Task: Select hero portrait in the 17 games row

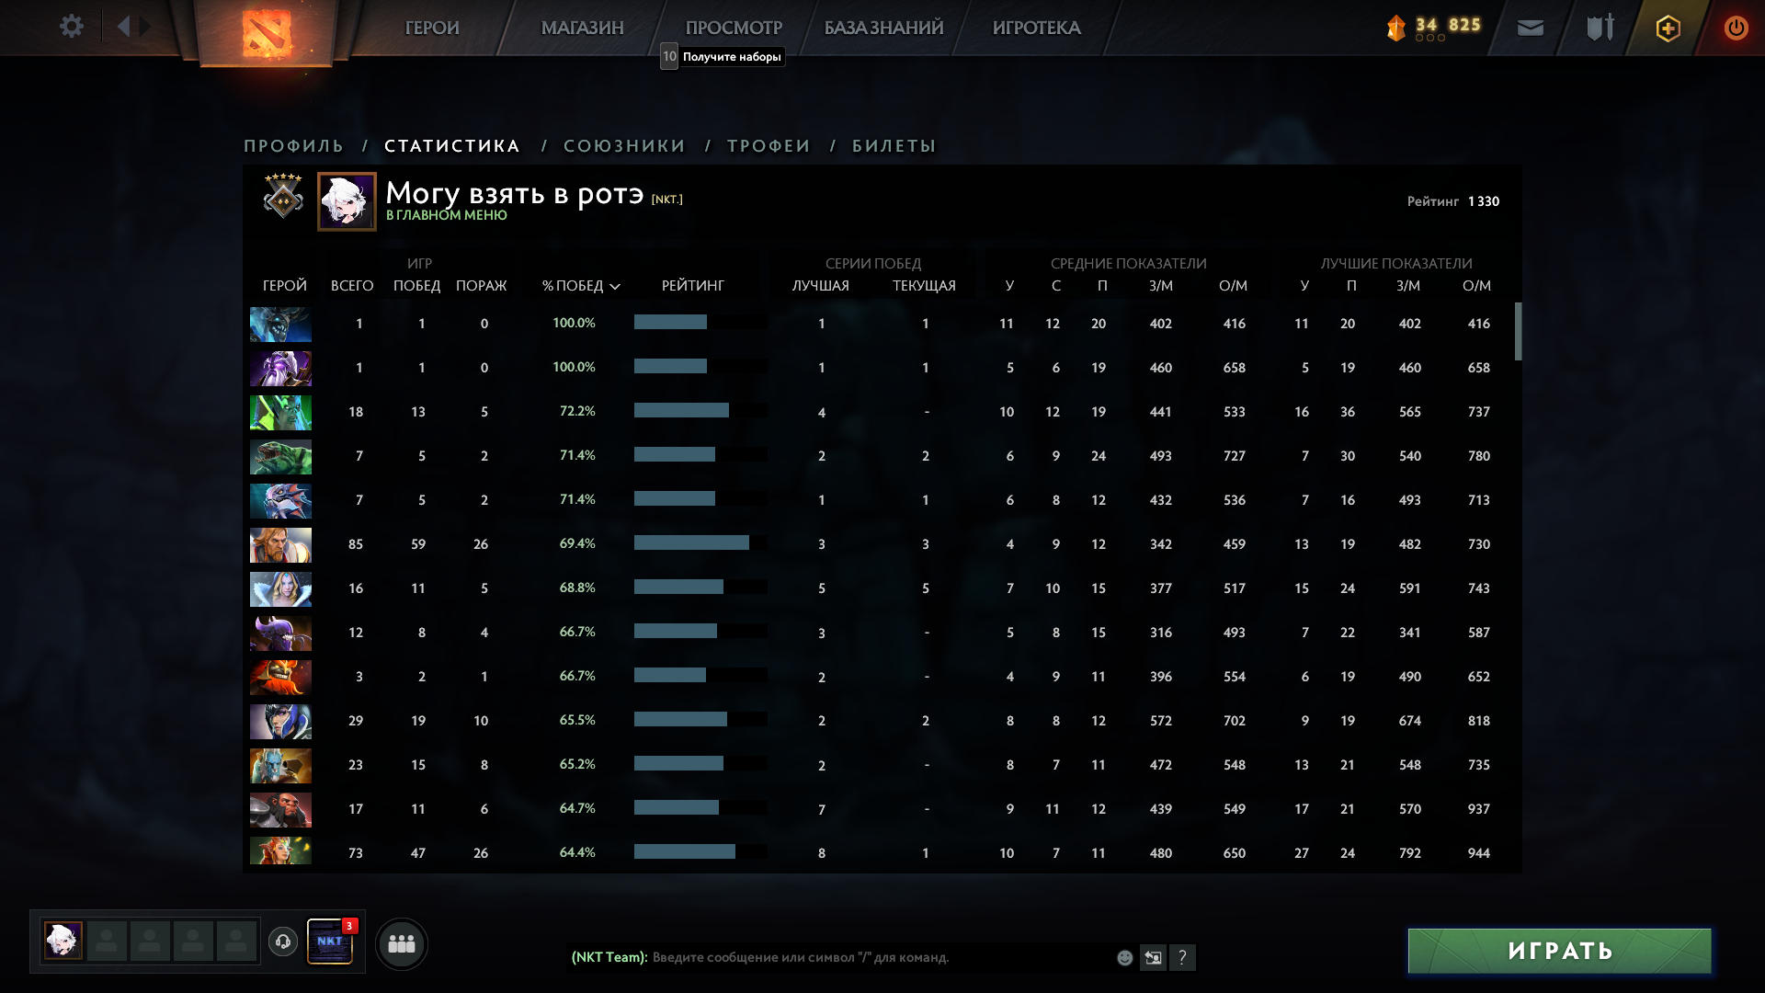Action: [x=280, y=809]
